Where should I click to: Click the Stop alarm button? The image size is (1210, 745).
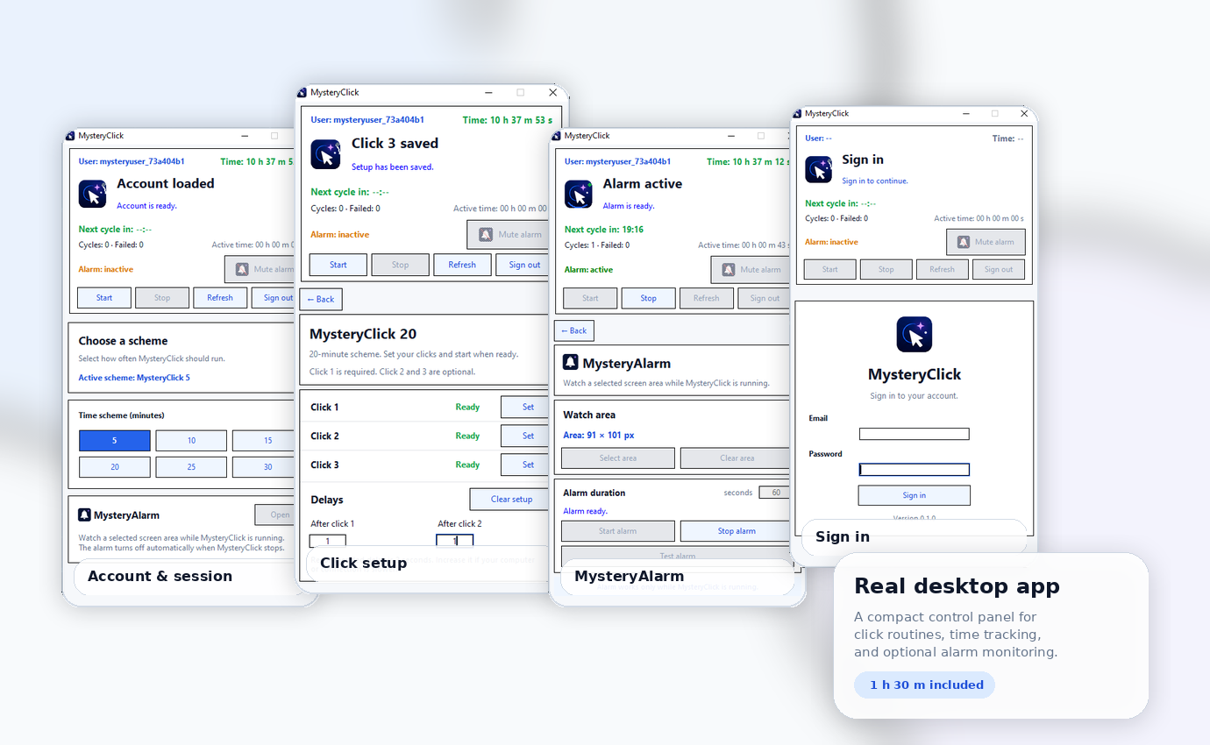736,531
